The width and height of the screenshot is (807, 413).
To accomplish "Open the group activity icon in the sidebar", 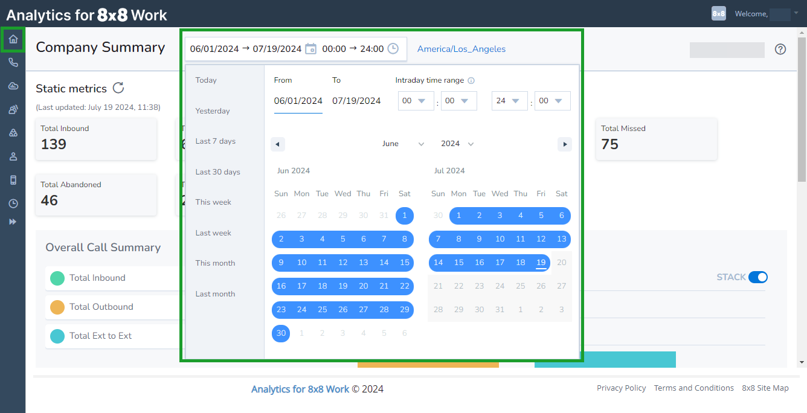I will (x=12, y=109).
